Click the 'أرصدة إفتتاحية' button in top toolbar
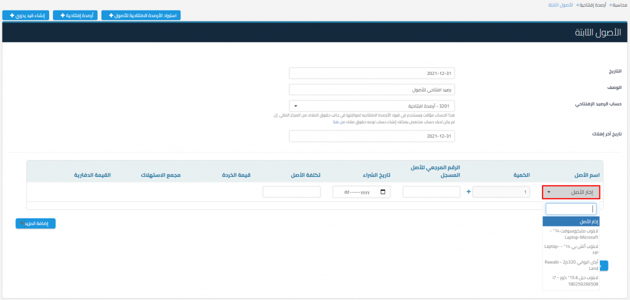This screenshot has width=630, height=300. [x=76, y=15]
